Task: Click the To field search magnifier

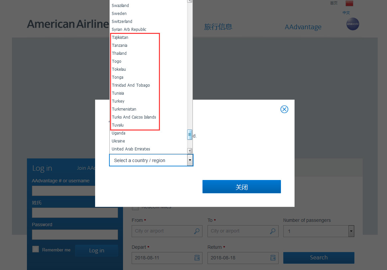Action: point(273,231)
